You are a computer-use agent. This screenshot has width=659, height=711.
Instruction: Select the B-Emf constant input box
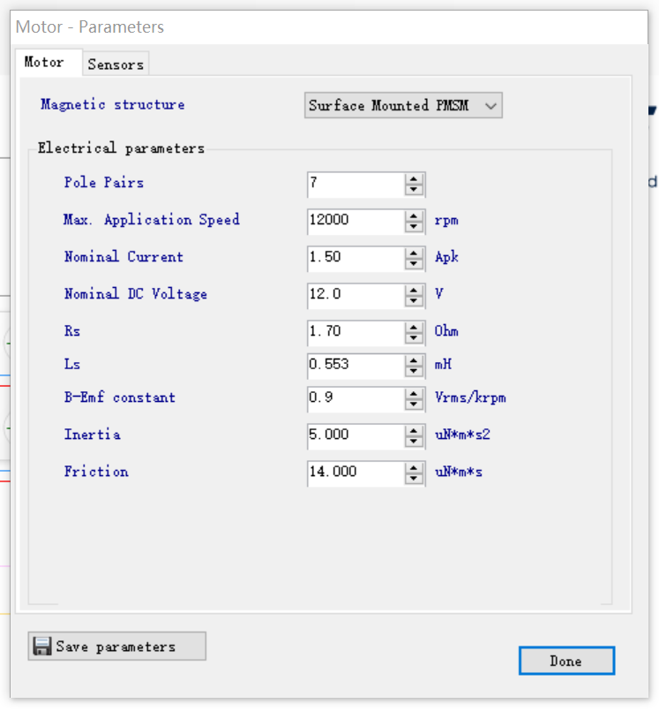(x=355, y=398)
